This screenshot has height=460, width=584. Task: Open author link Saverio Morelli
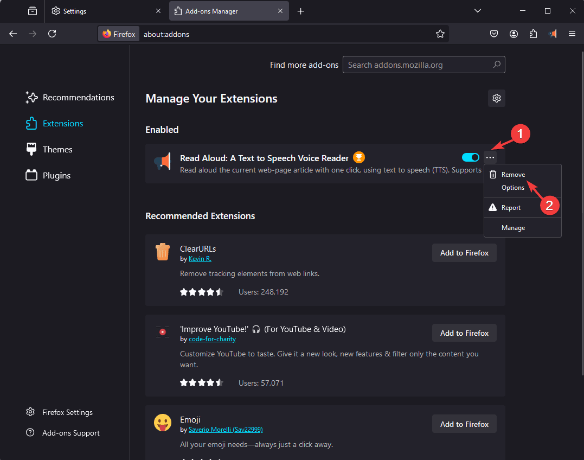pos(226,430)
